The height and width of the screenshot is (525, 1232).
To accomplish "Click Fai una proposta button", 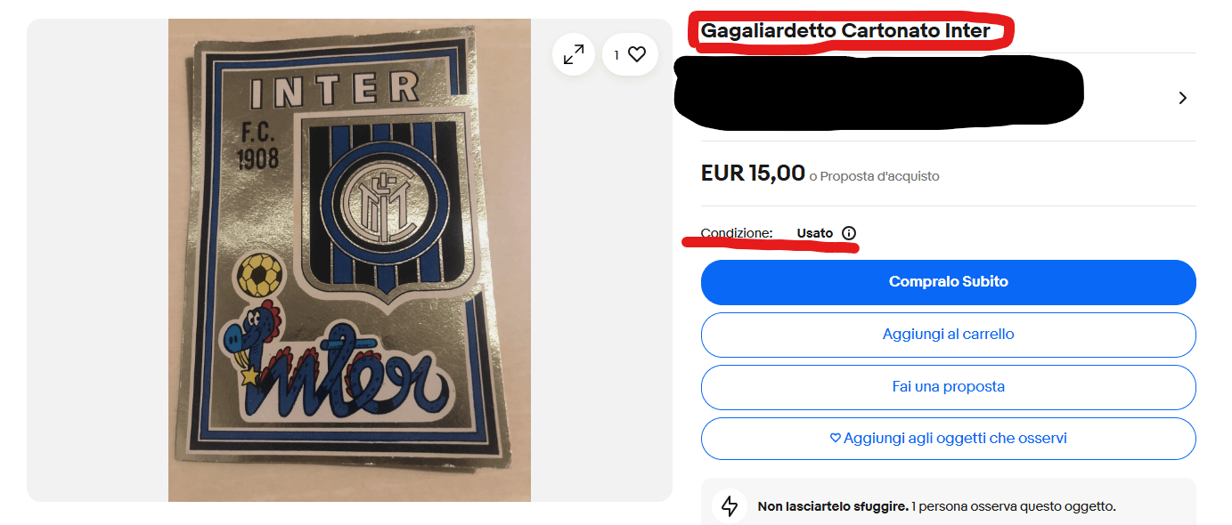I will click(949, 387).
